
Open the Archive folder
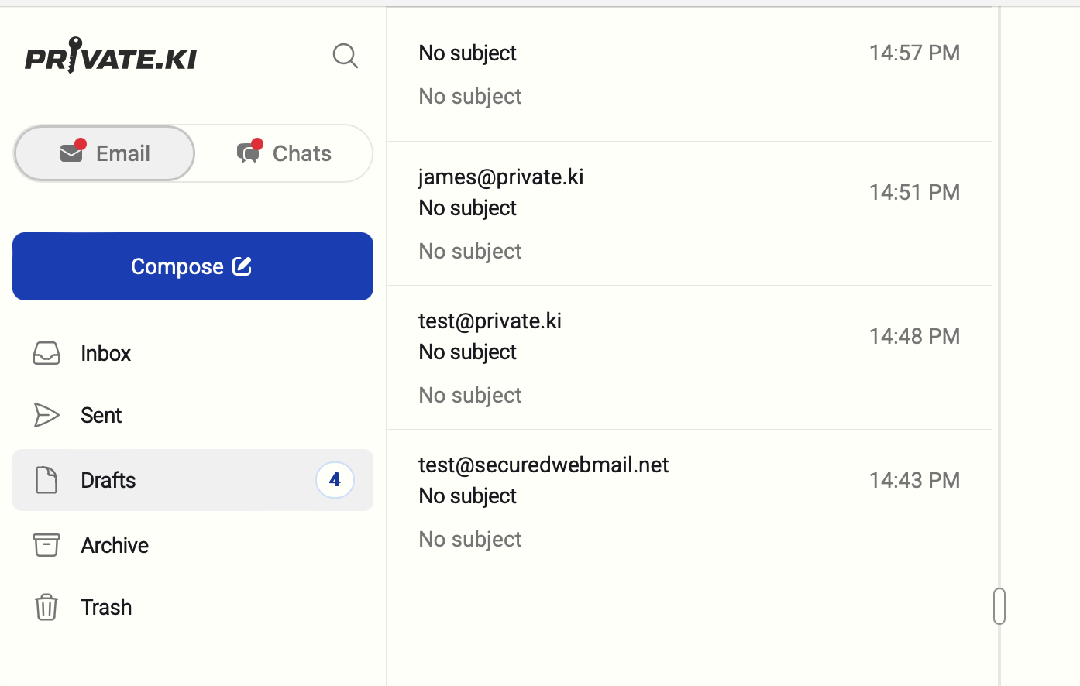pyautogui.click(x=115, y=545)
